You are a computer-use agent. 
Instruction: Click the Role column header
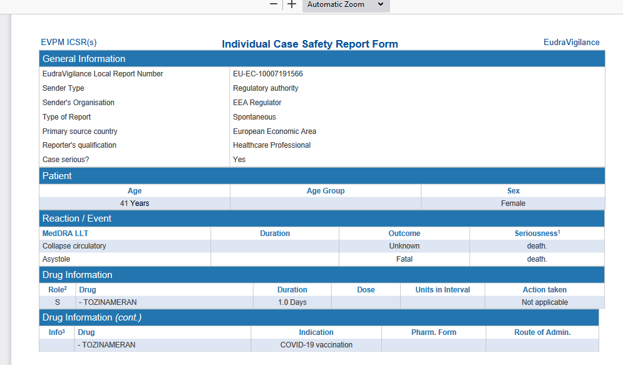click(57, 290)
